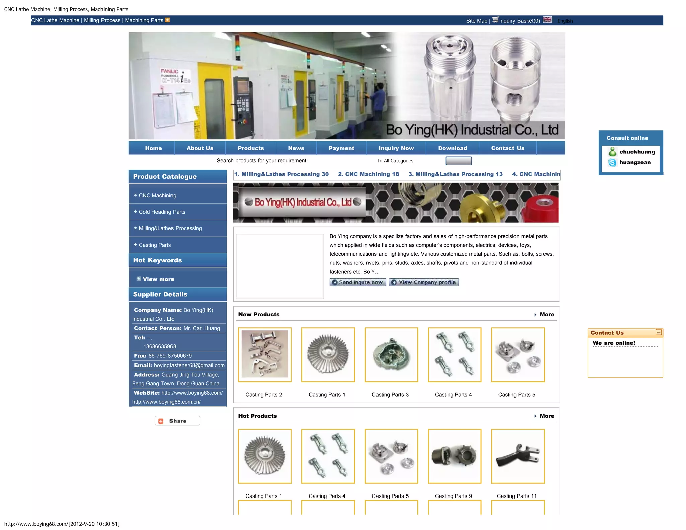Open More link in New Products

point(546,314)
